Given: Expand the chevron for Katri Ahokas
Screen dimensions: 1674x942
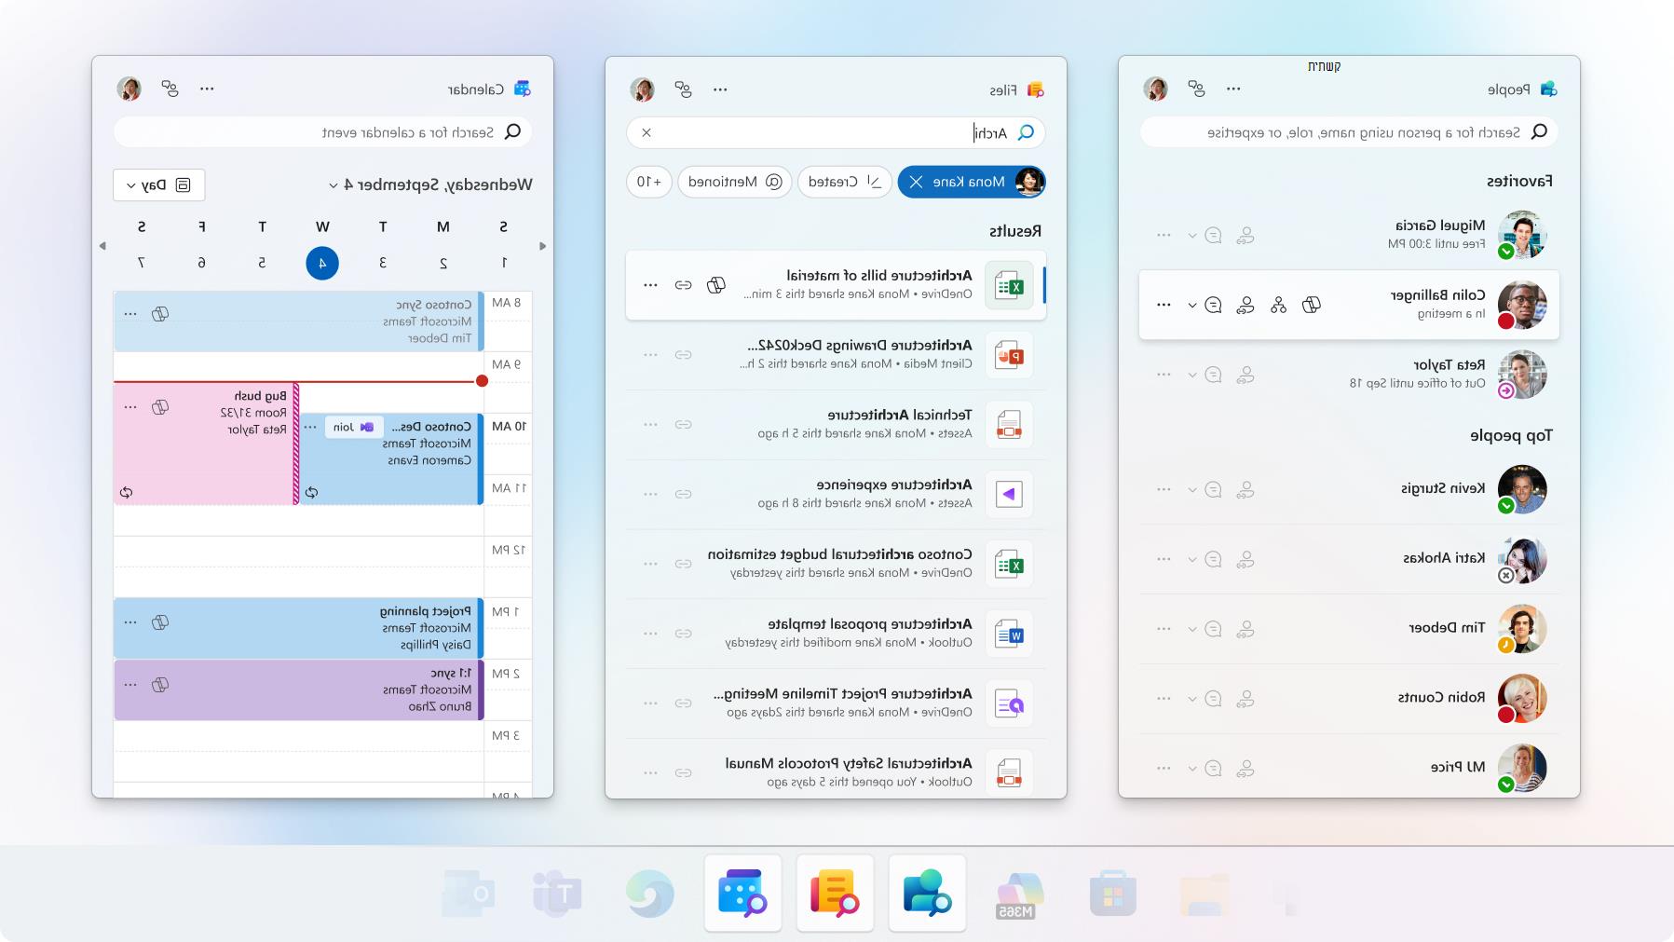Looking at the screenshot, I should pyautogui.click(x=1191, y=559).
